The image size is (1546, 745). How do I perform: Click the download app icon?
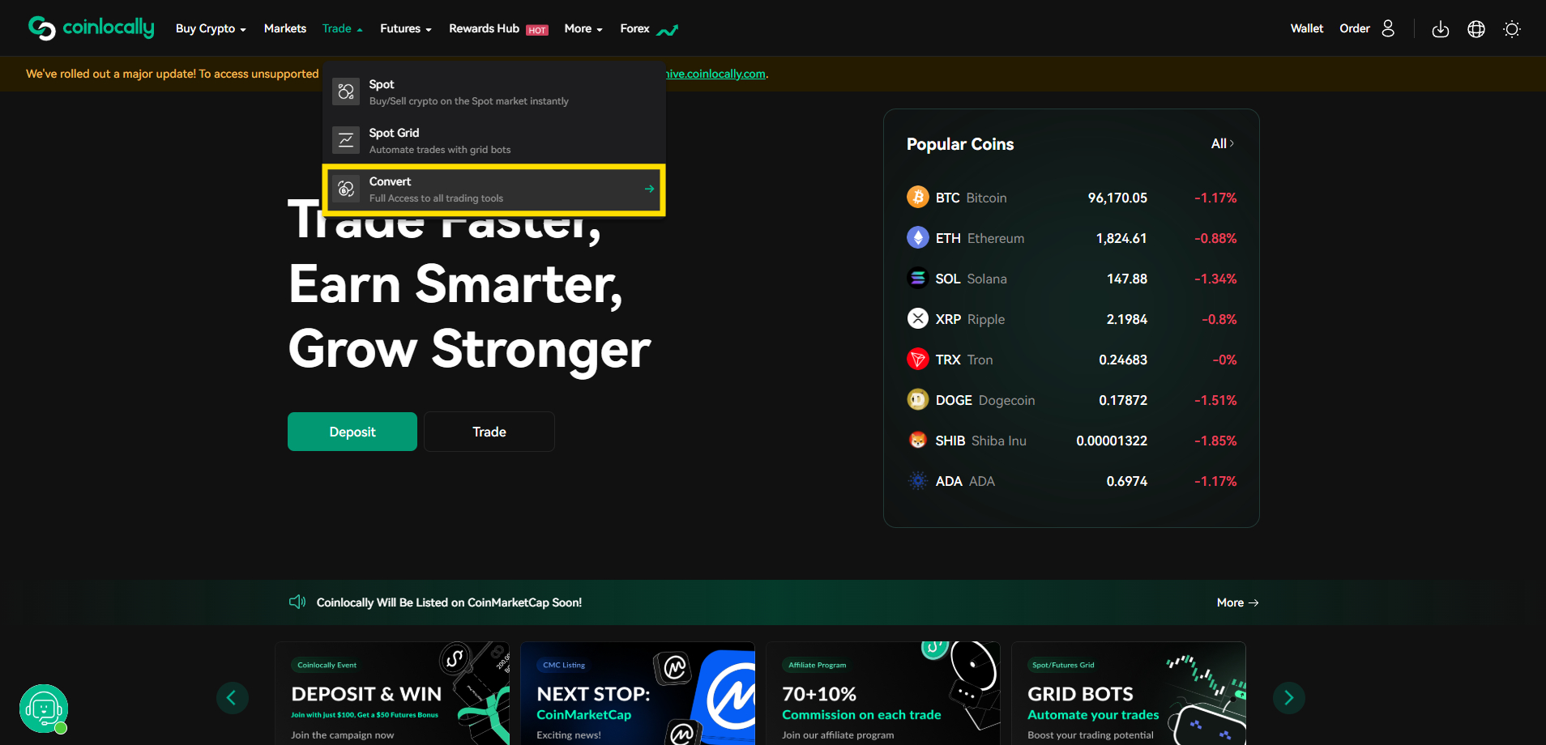tap(1441, 29)
